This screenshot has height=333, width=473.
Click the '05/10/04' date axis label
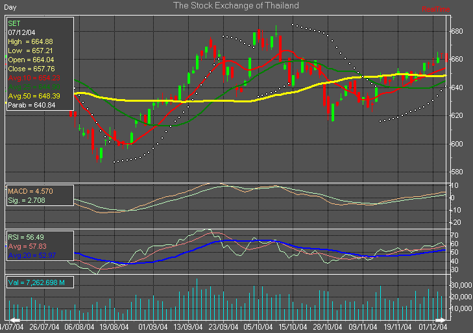click(x=258, y=327)
